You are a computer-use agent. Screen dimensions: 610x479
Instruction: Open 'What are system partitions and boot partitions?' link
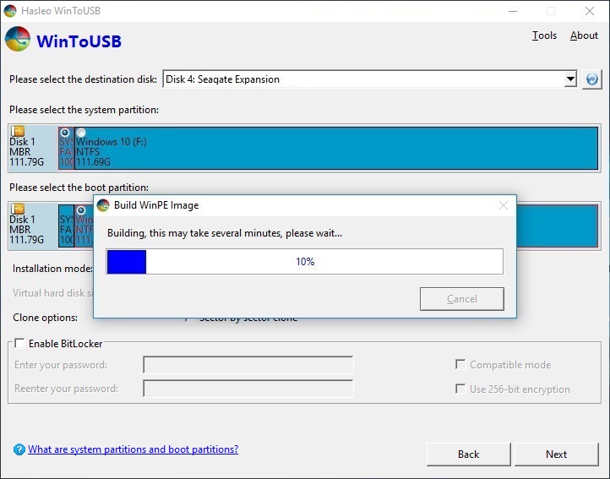pos(133,449)
